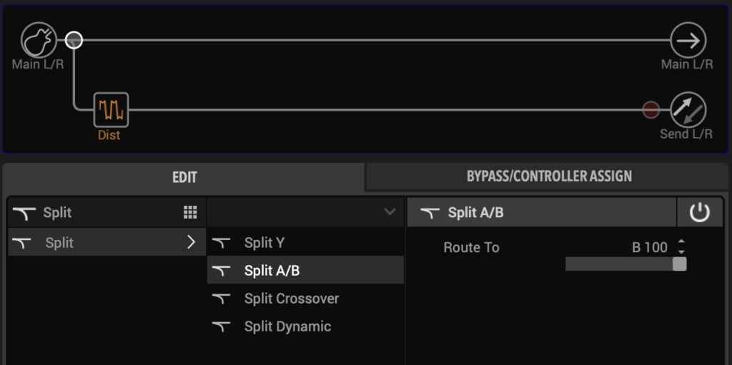The image size is (732, 365).
Task: Click the guitar input Main L/R icon
Action: click(x=39, y=40)
